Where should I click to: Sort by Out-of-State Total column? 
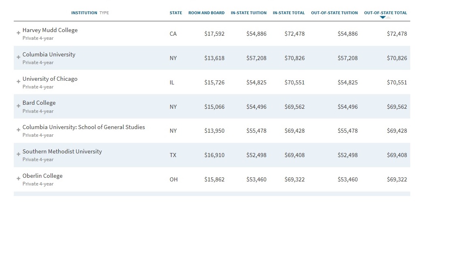point(386,13)
